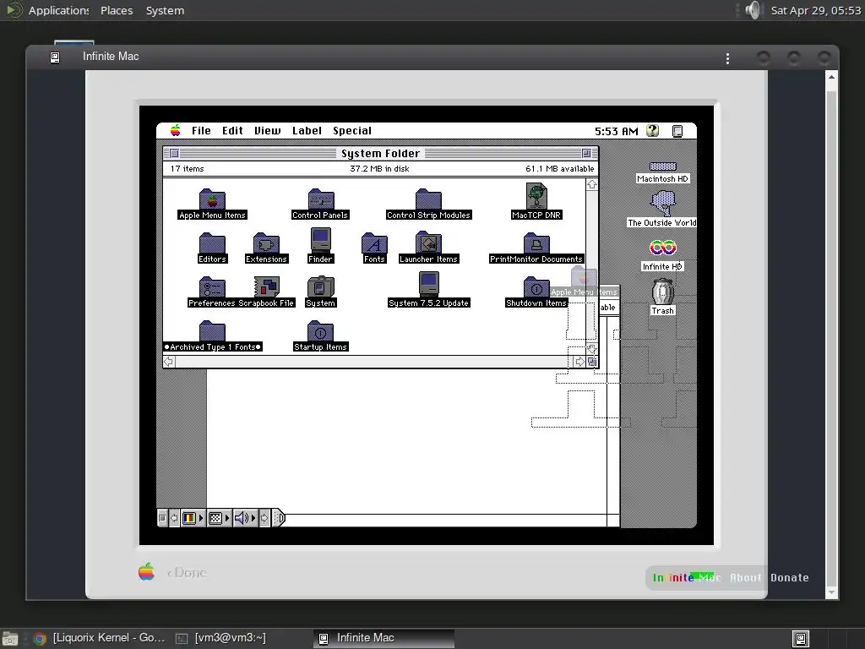The height and width of the screenshot is (649, 865).
Task: Open the Application menu icon at menu bar end
Action: (x=677, y=131)
